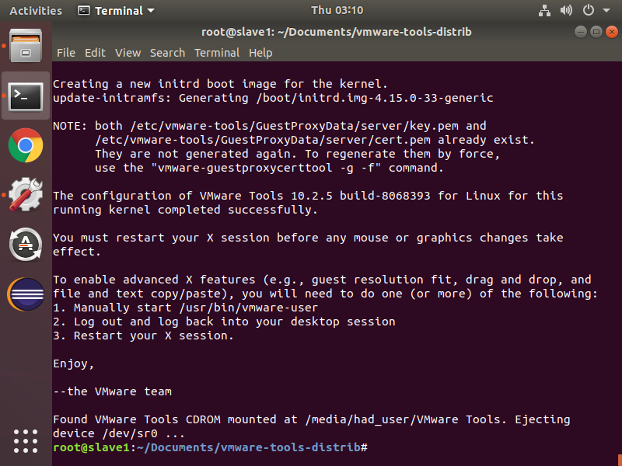The image size is (622, 466).
Task: Click the Activities button
Action: pyautogui.click(x=36, y=11)
